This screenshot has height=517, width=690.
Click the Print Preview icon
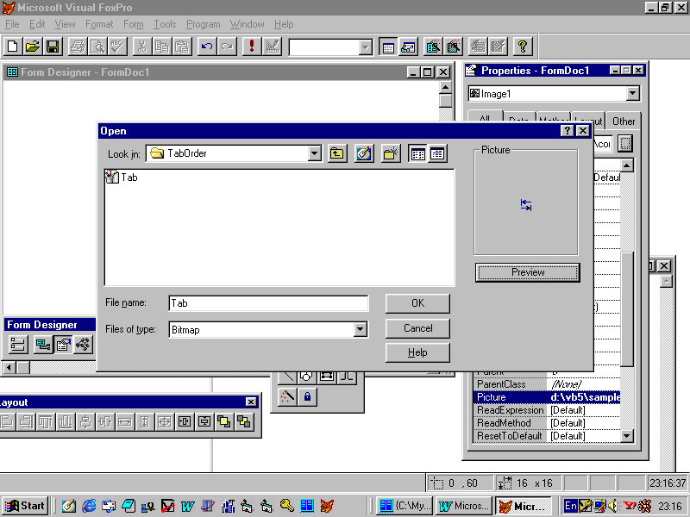pyautogui.click(x=97, y=47)
